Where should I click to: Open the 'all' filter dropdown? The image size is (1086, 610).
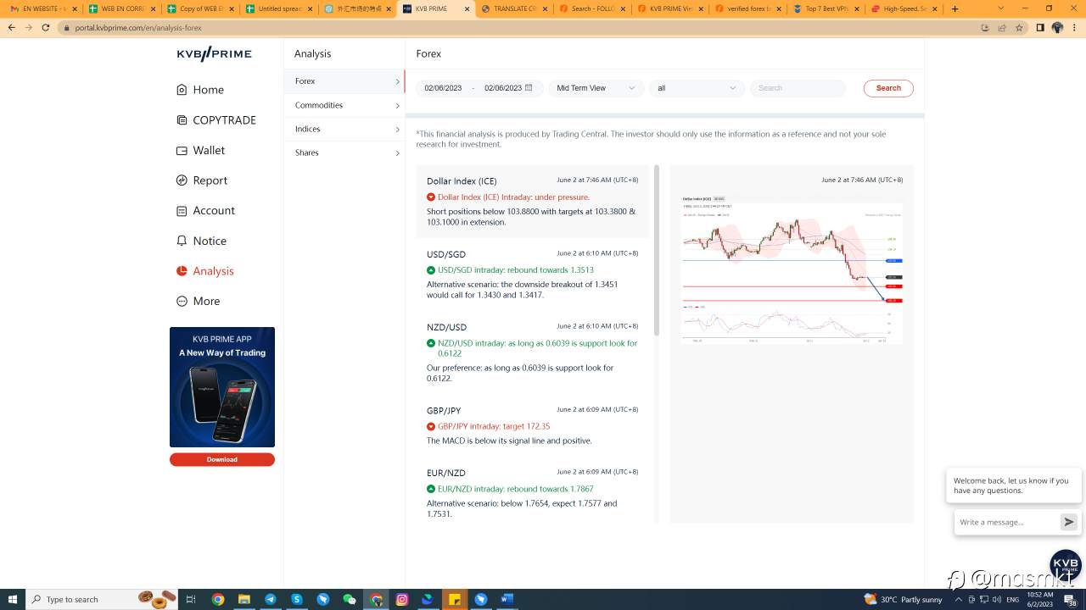[697, 88]
